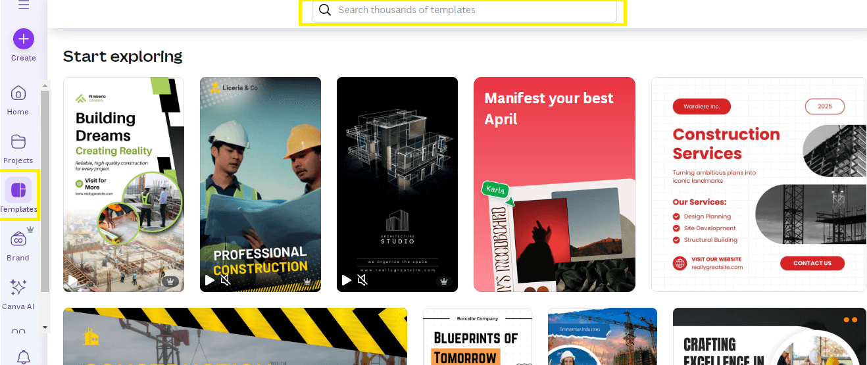Open the notifications bell icon
This screenshot has width=867, height=365.
(x=24, y=357)
